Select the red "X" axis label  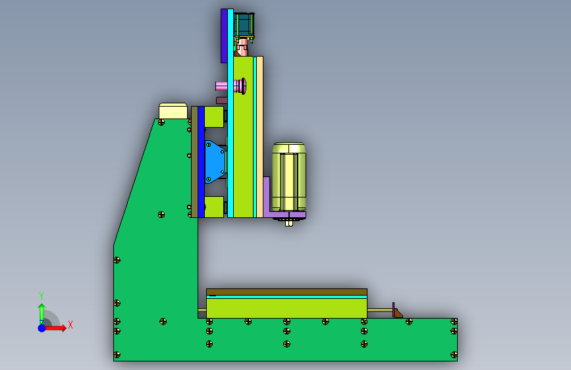(x=70, y=325)
